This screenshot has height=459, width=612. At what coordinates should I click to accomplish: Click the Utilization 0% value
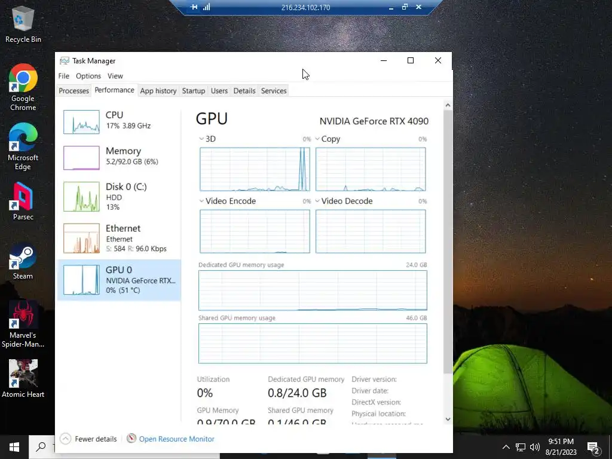[205, 393]
